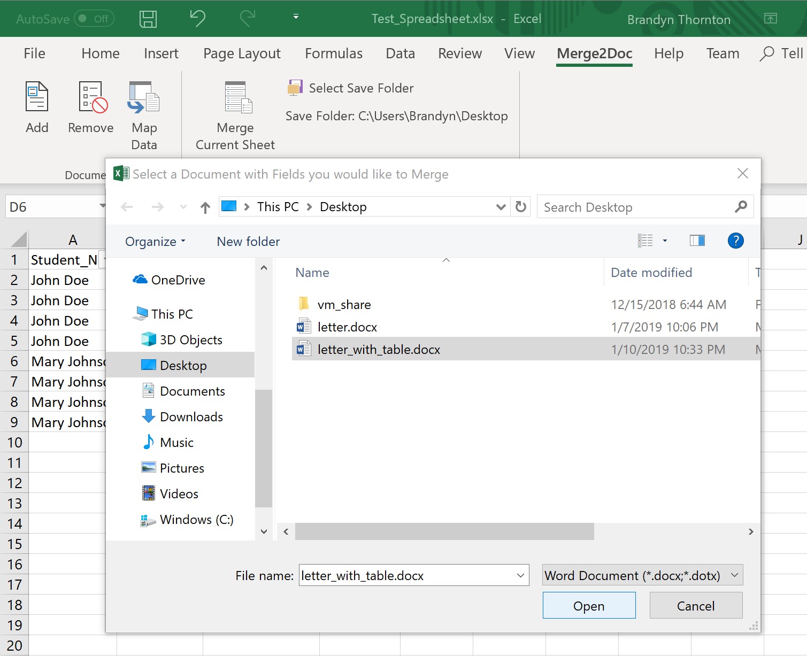Open Customize Quick Access Toolbar dropdown
807x656 pixels.
point(296,17)
